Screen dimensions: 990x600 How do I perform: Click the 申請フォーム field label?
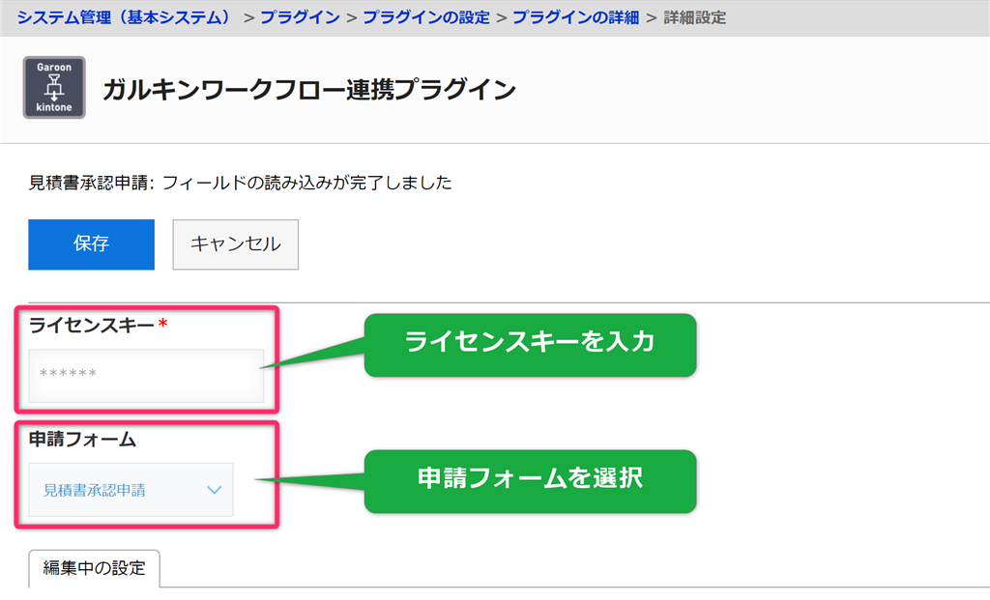(83, 439)
